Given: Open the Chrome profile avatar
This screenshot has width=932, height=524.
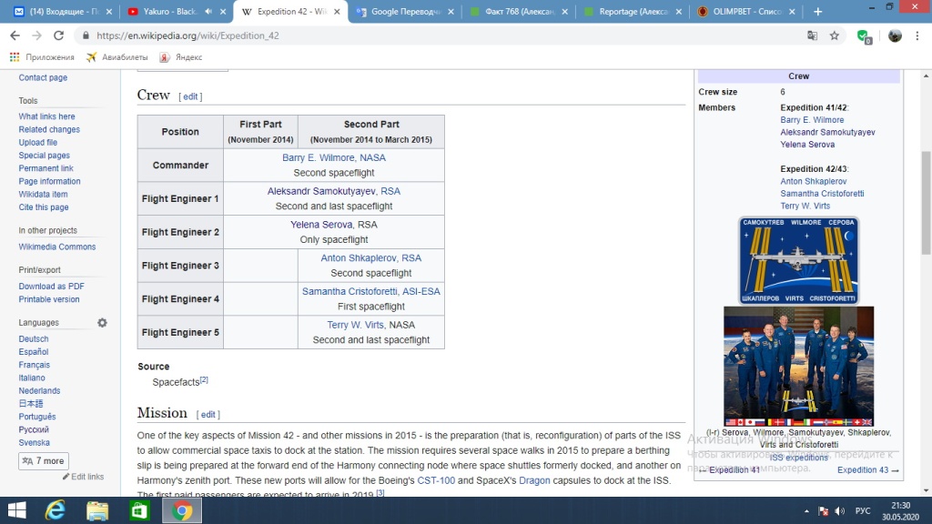Looking at the screenshot, I should click(x=895, y=35).
